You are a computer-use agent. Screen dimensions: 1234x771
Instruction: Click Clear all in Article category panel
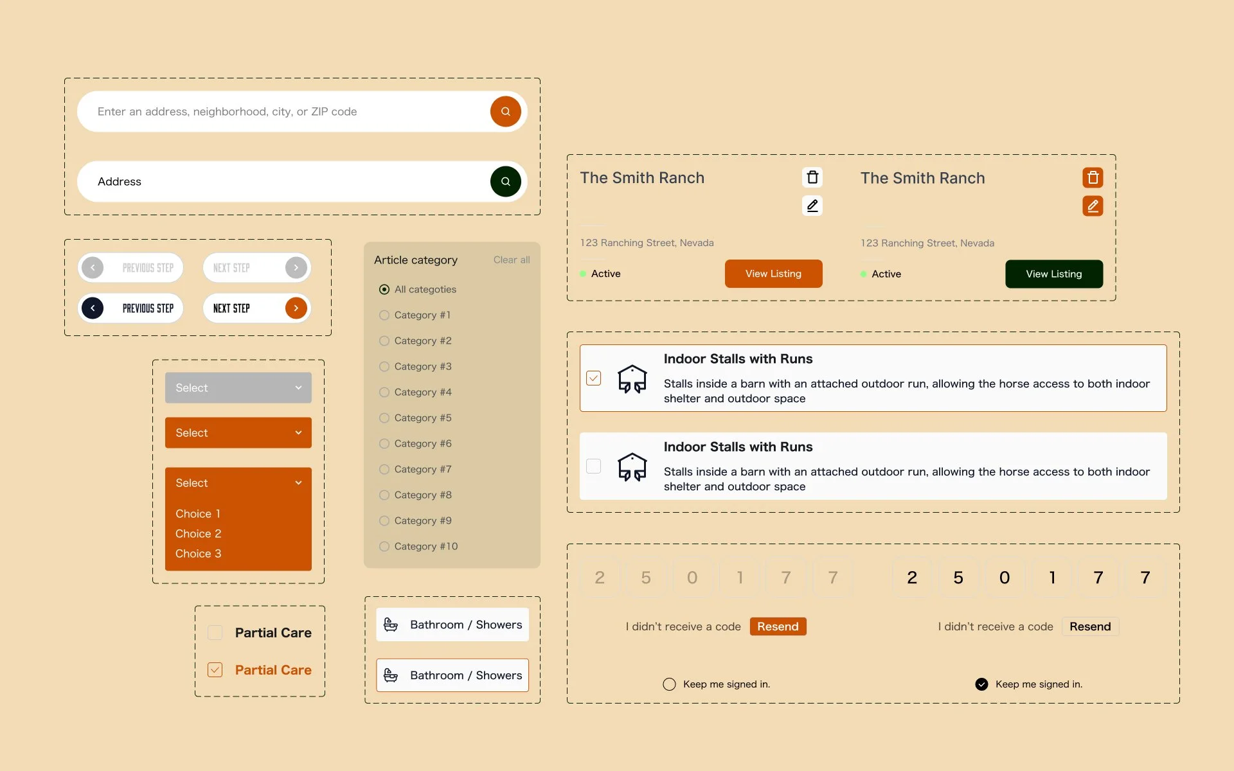coord(512,260)
